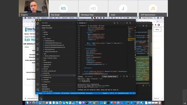Expand the TIMELINE section
Viewport: 187px width, 105px height.
(x=44, y=87)
